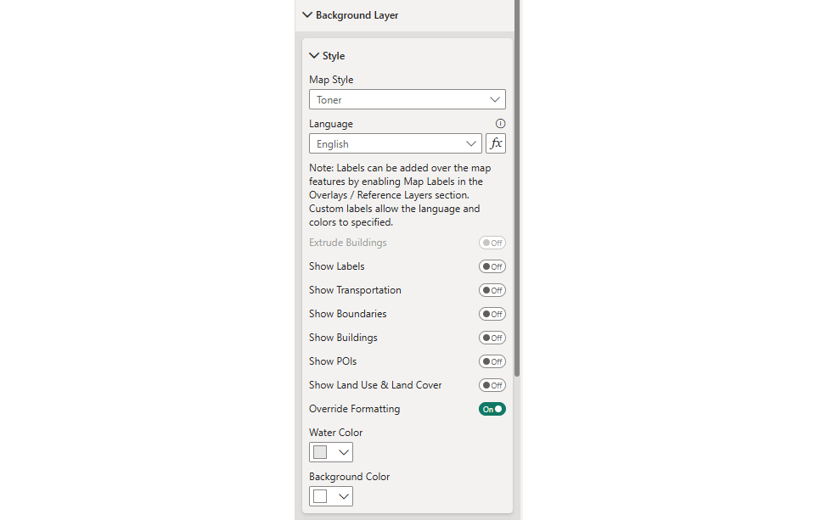Click the Language info icon
The image size is (815, 520).
click(500, 124)
